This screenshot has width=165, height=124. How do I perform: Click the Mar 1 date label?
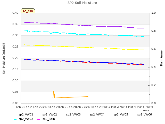point(106,107)
